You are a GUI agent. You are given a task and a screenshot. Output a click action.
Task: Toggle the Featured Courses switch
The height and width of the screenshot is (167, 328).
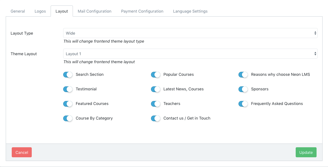pos(68,104)
